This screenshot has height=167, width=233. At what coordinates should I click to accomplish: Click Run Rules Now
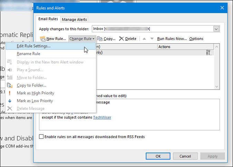172,39
